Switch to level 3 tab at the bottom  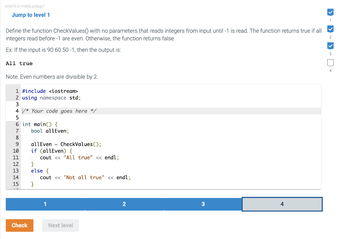203,204
